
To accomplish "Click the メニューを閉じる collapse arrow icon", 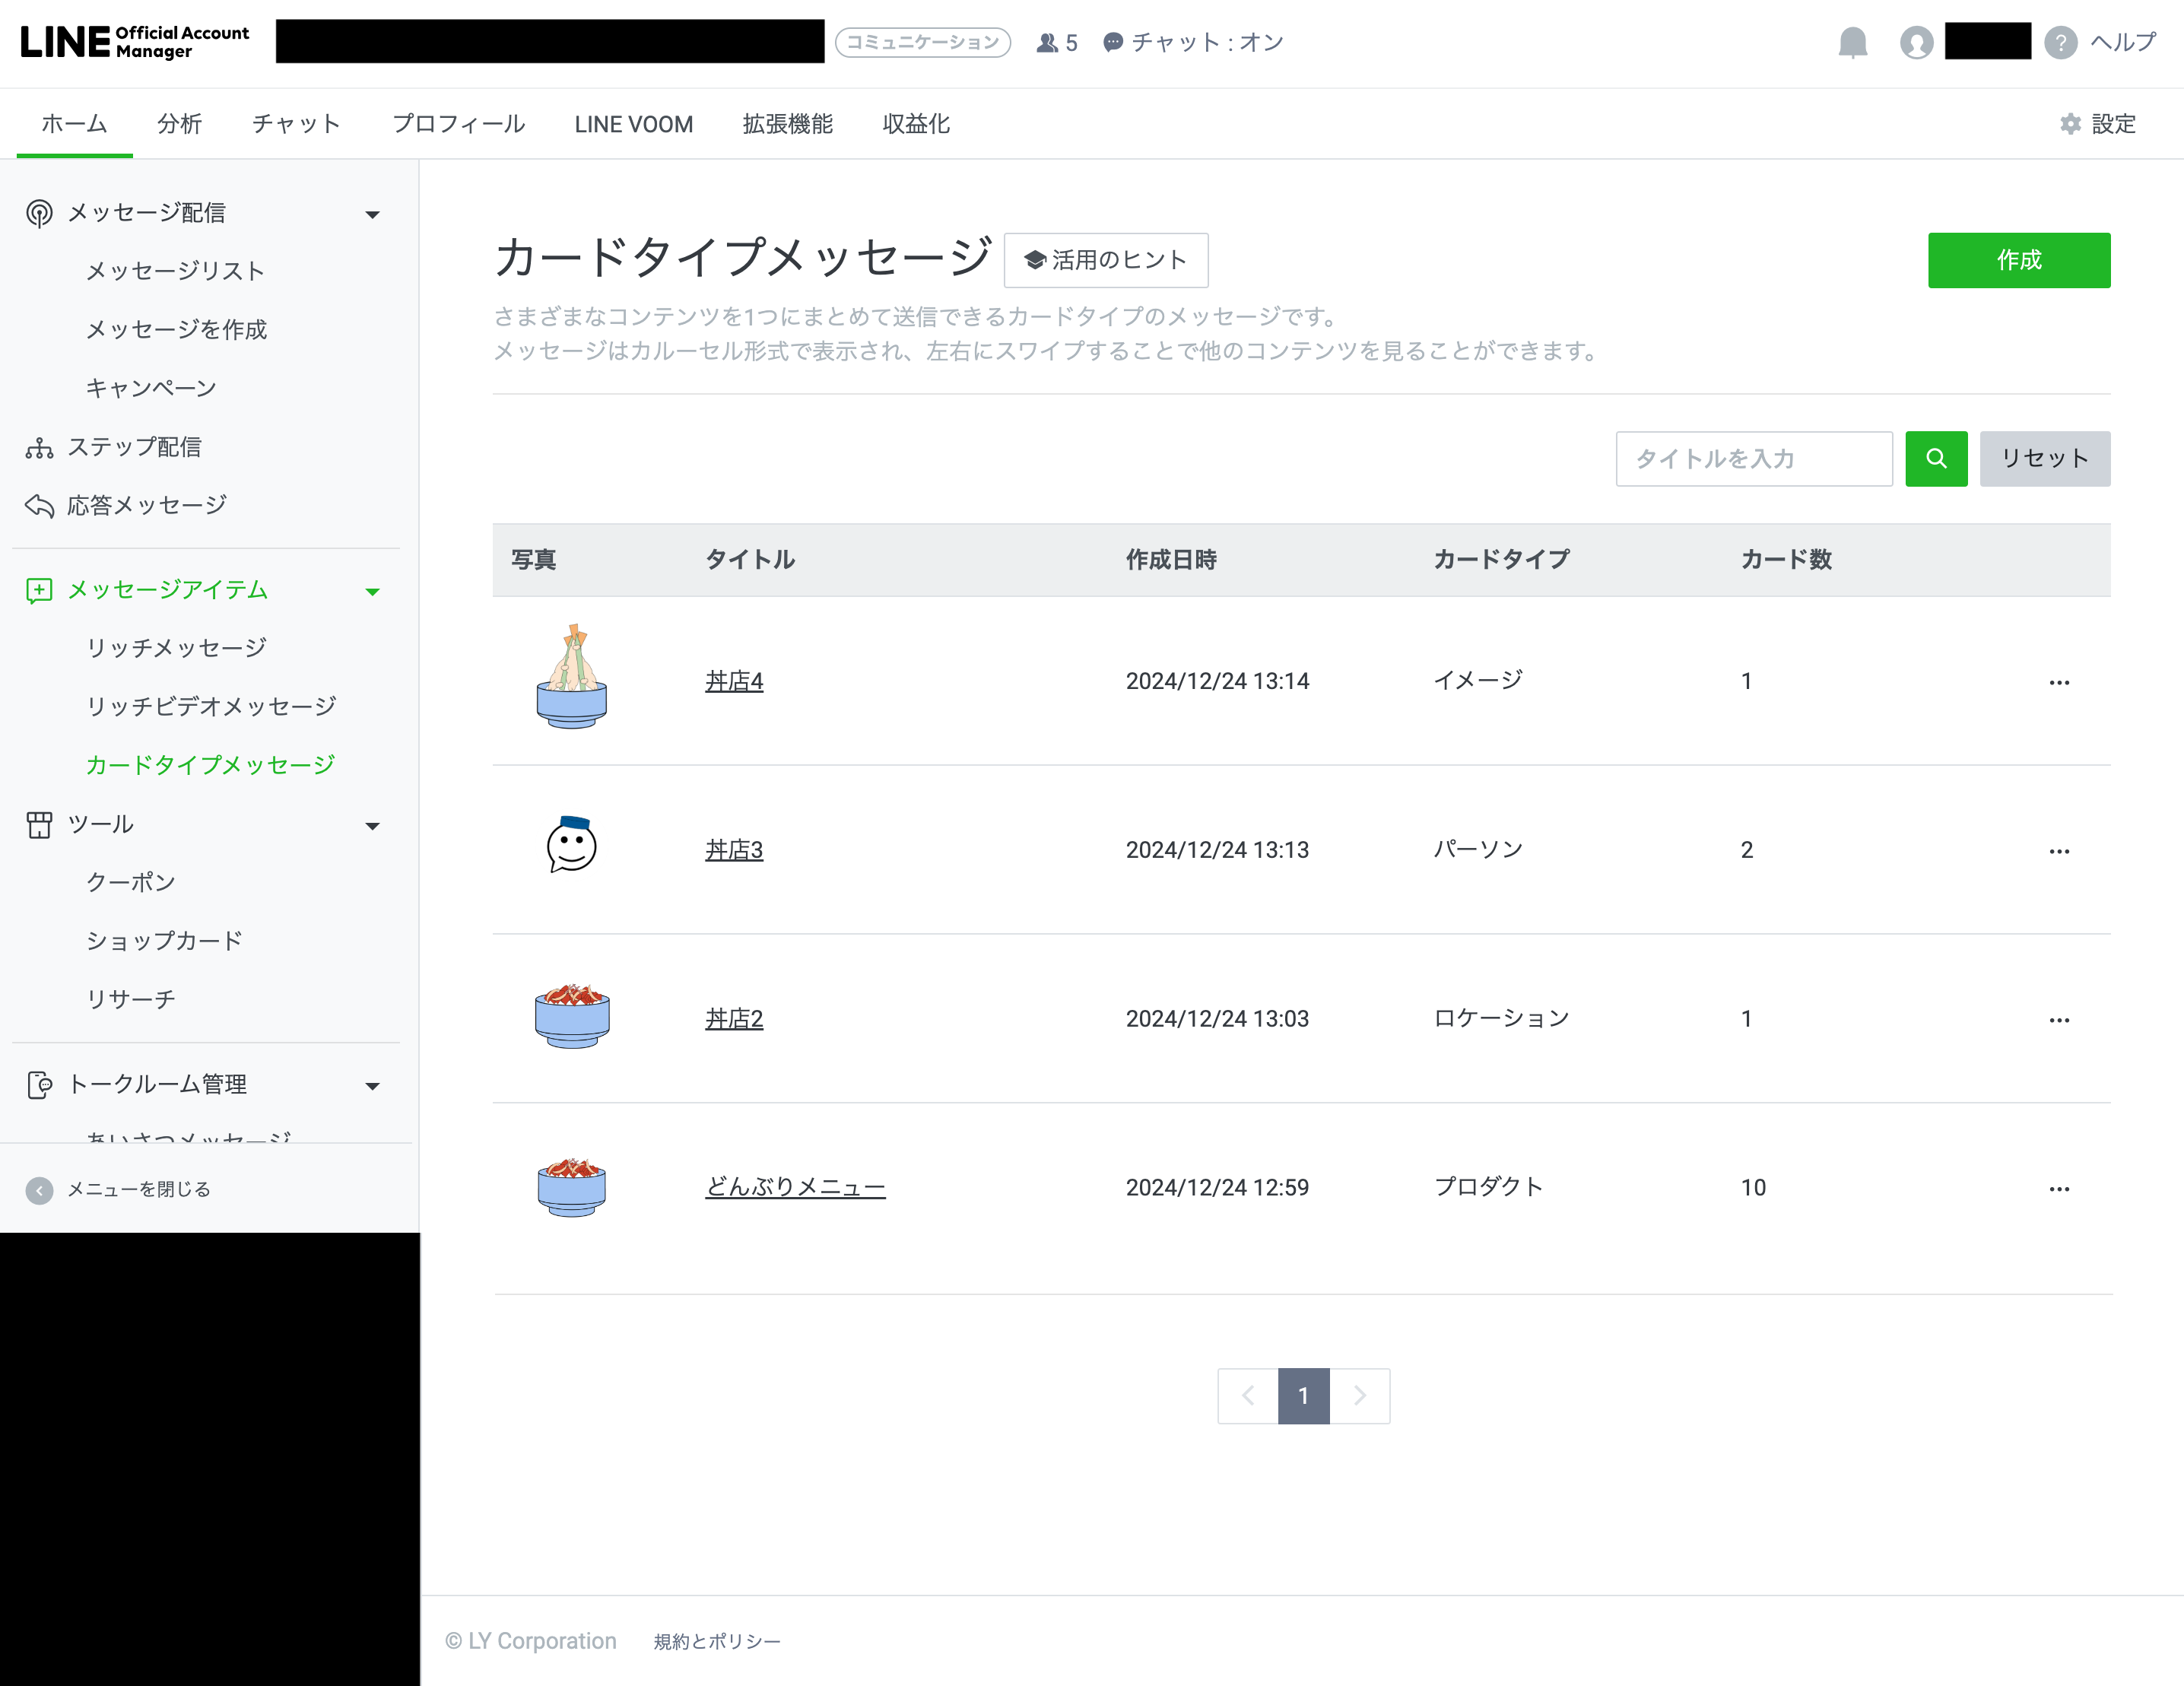I will click(x=39, y=1189).
